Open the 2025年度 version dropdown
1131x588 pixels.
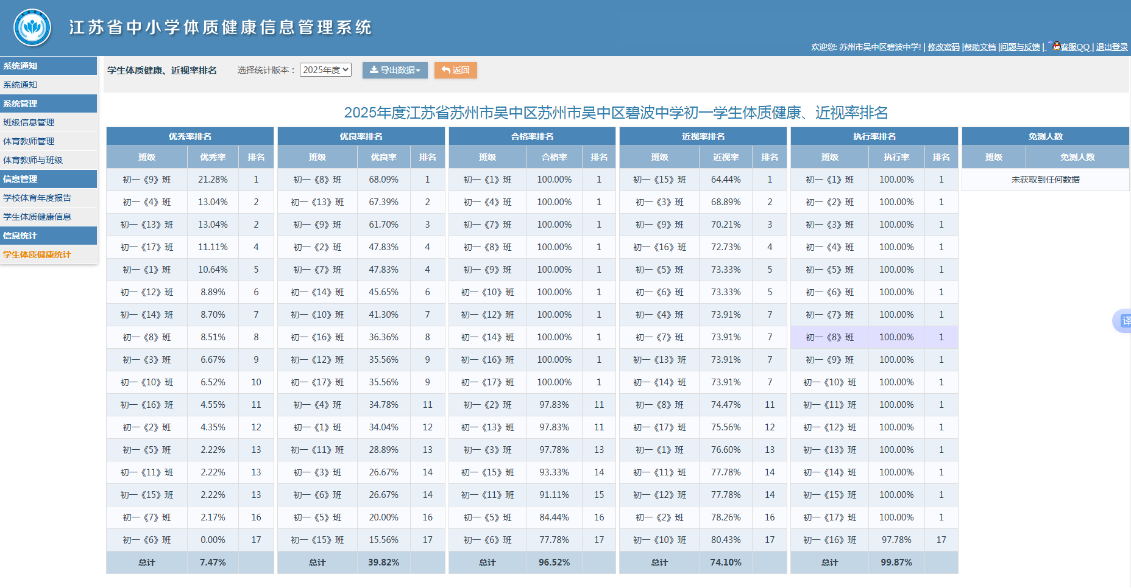coord(325,70)
